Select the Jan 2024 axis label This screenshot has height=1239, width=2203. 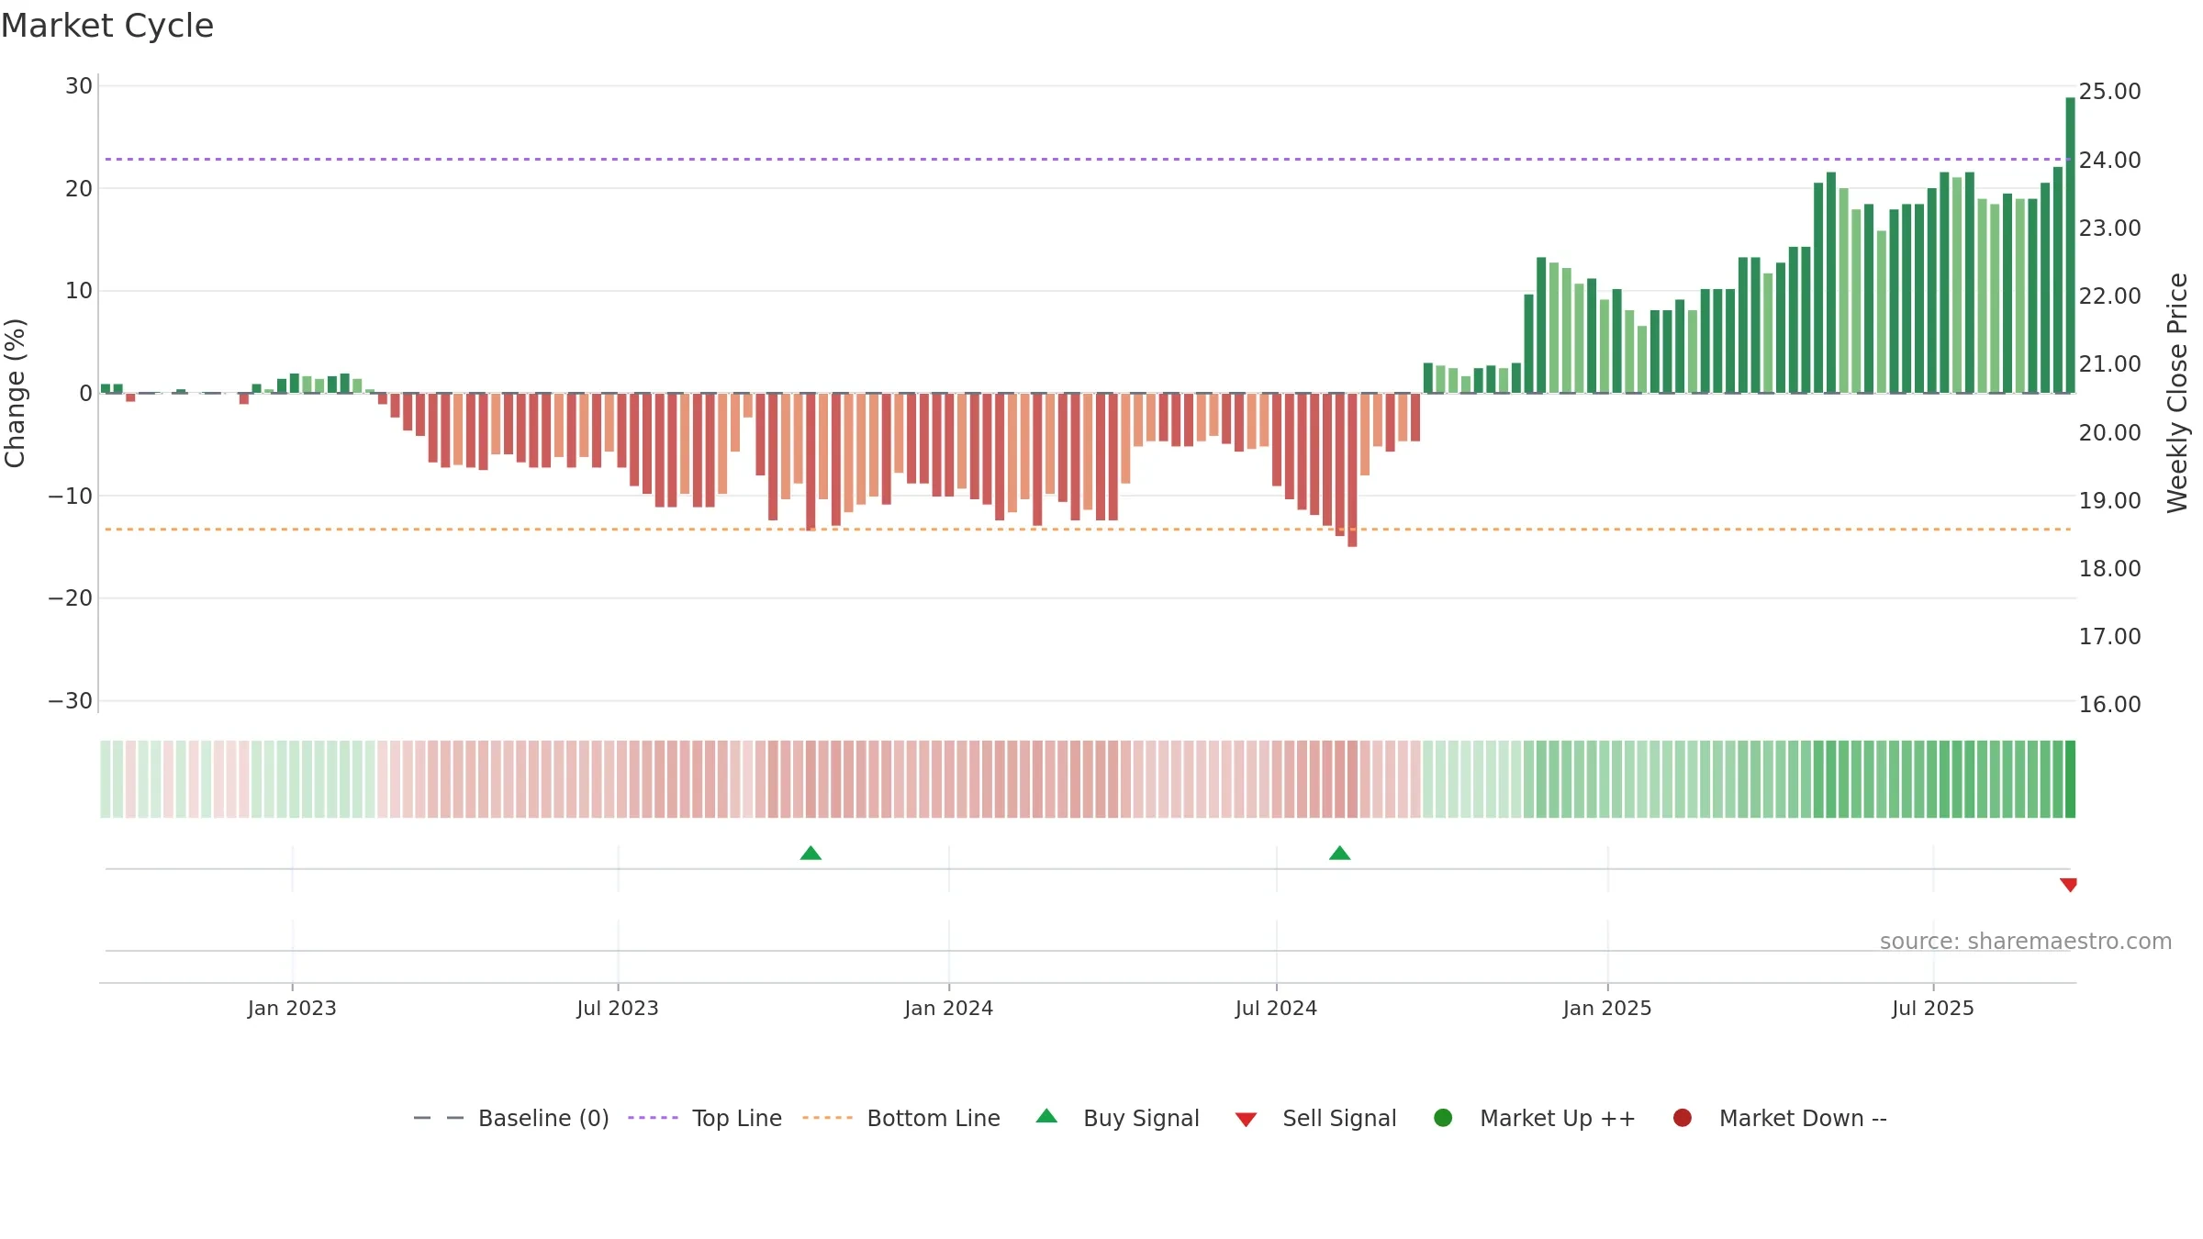pos(948,1008)
